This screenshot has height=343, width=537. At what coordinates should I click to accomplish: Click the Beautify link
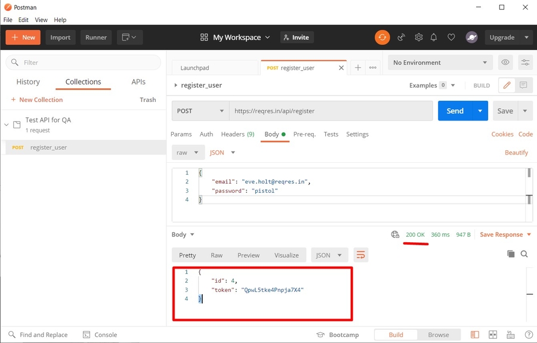pos(516,153)
